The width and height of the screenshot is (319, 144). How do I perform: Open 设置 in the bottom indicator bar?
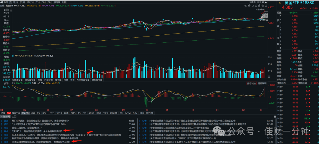pyautogui.click(x=3, y=113)
